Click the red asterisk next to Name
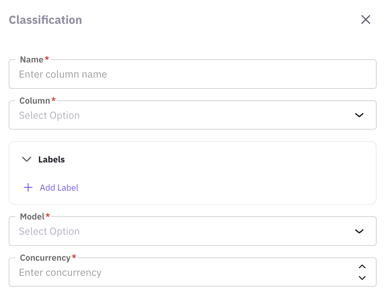Screen dimensions: 386x304 point(47,58)
